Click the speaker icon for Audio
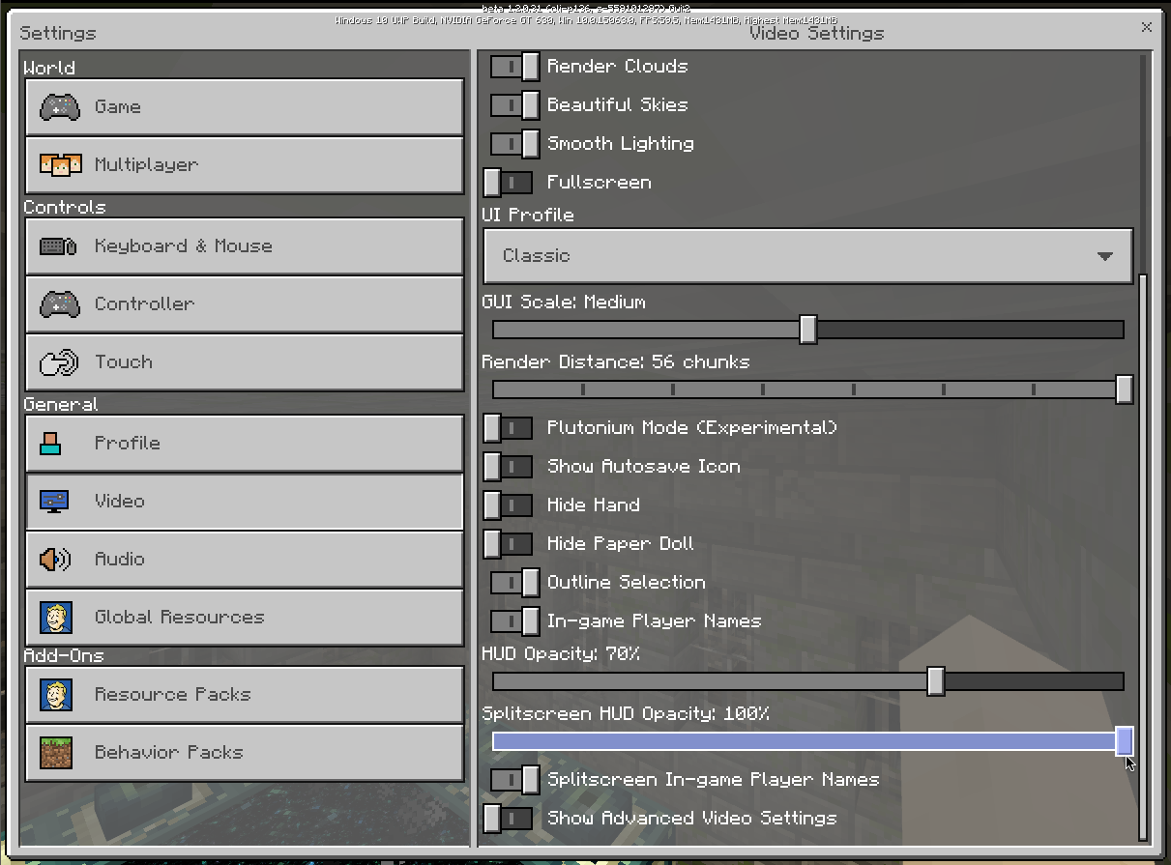This screenshot has width=1171, height=865. (55, 559)
